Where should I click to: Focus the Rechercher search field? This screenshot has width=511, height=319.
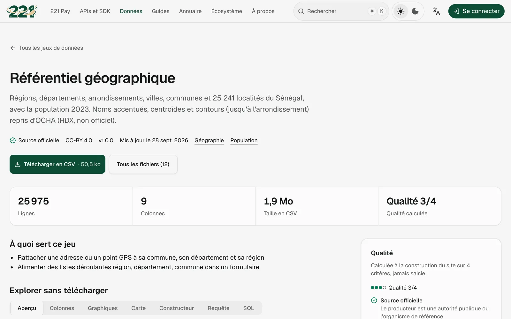341,11
